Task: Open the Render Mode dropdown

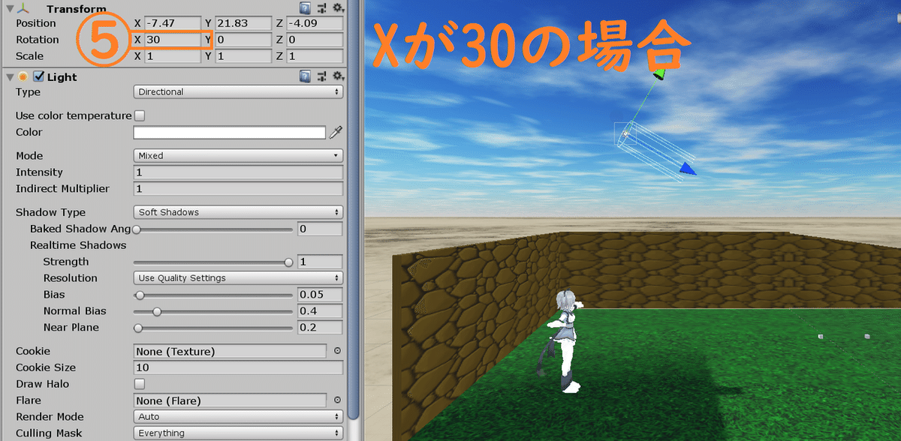Action: click(237, 416)
